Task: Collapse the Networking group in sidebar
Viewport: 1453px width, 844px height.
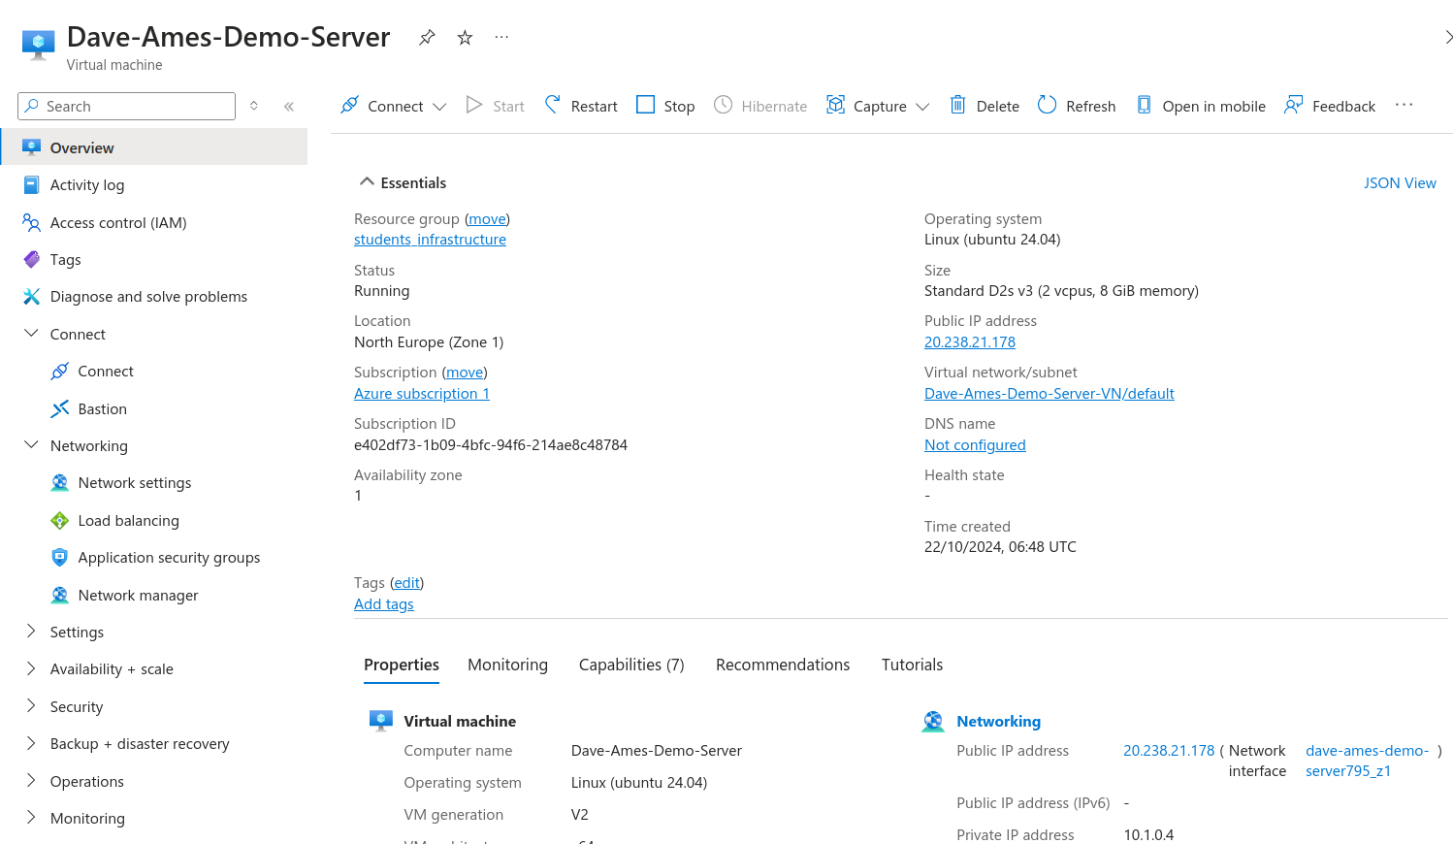Action: [31, 445]
